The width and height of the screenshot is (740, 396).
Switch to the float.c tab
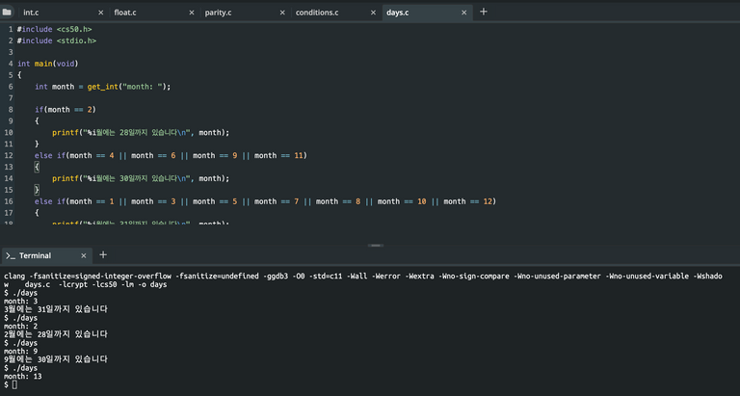coord(125,13)
